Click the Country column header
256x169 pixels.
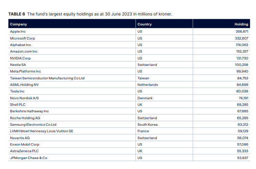tap(145, 24)
